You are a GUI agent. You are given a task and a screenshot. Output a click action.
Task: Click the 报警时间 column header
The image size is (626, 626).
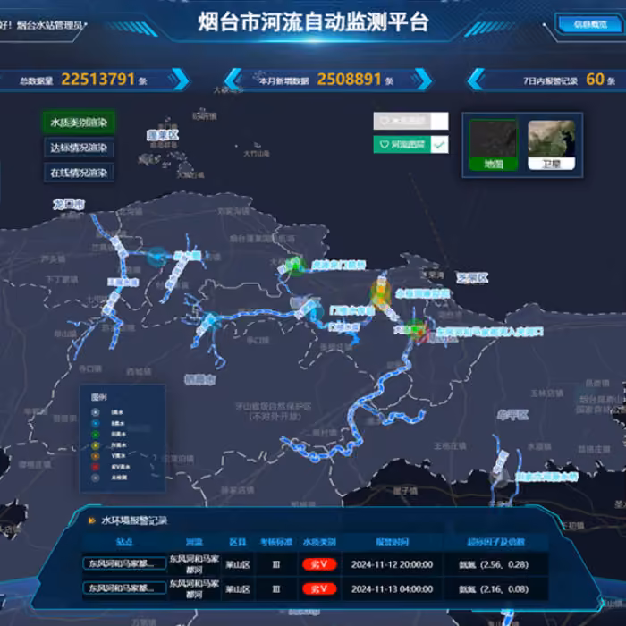(392, 542)
